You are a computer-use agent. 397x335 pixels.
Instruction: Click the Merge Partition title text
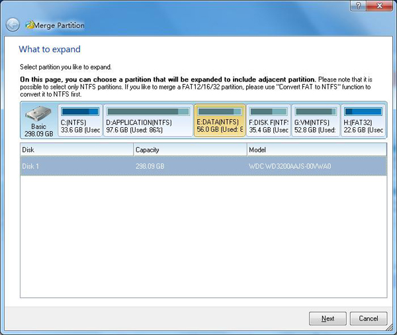60,25
